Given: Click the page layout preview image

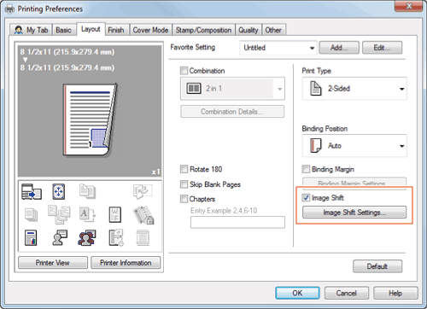Looking at the screenshot, I should pyautogui.click(x=90, y=120).
